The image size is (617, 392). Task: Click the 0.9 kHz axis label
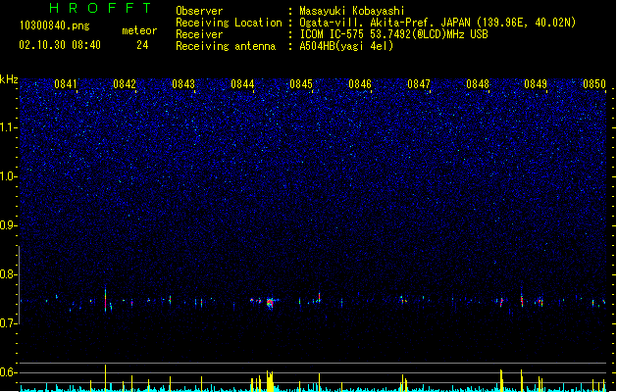click(x=9, y=225)
